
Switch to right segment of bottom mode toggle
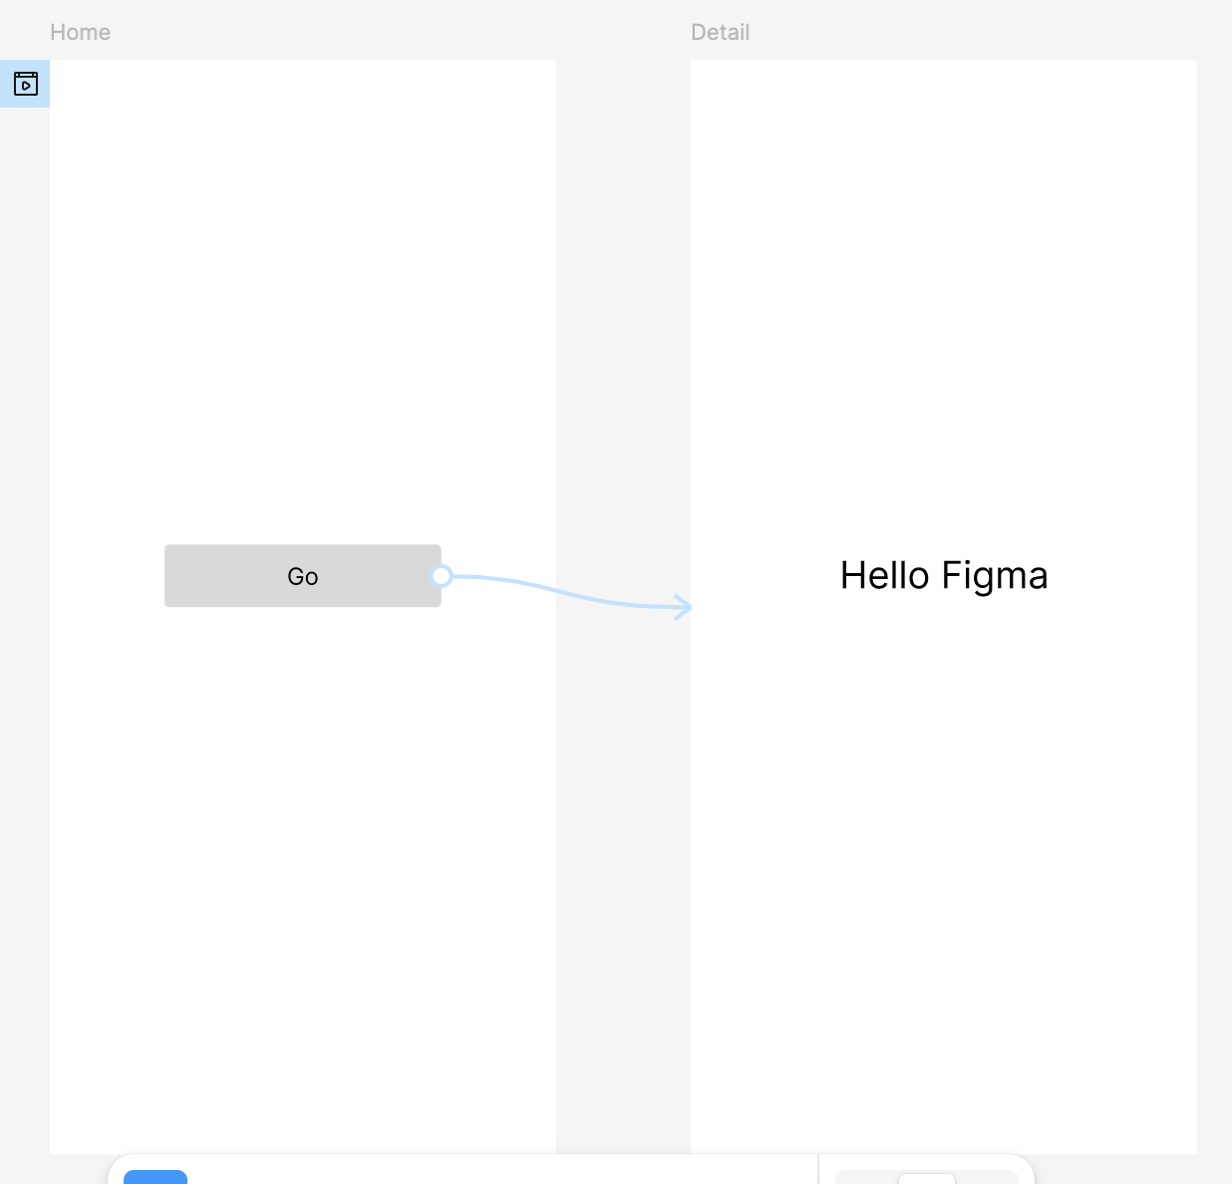pyautogui.click(x=987, y=1178)
